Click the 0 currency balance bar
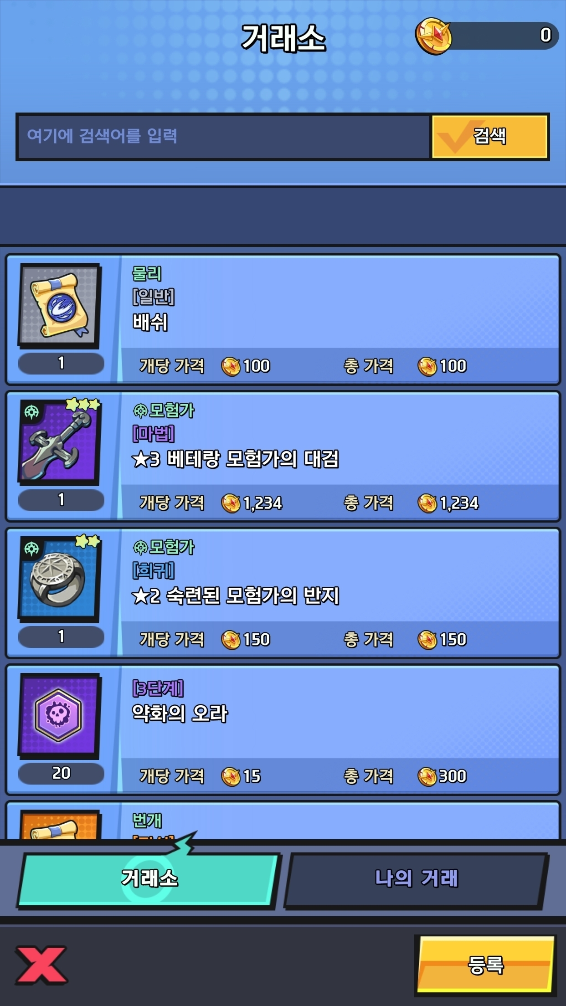This screenshot has height=1006, width=566. 501,36
